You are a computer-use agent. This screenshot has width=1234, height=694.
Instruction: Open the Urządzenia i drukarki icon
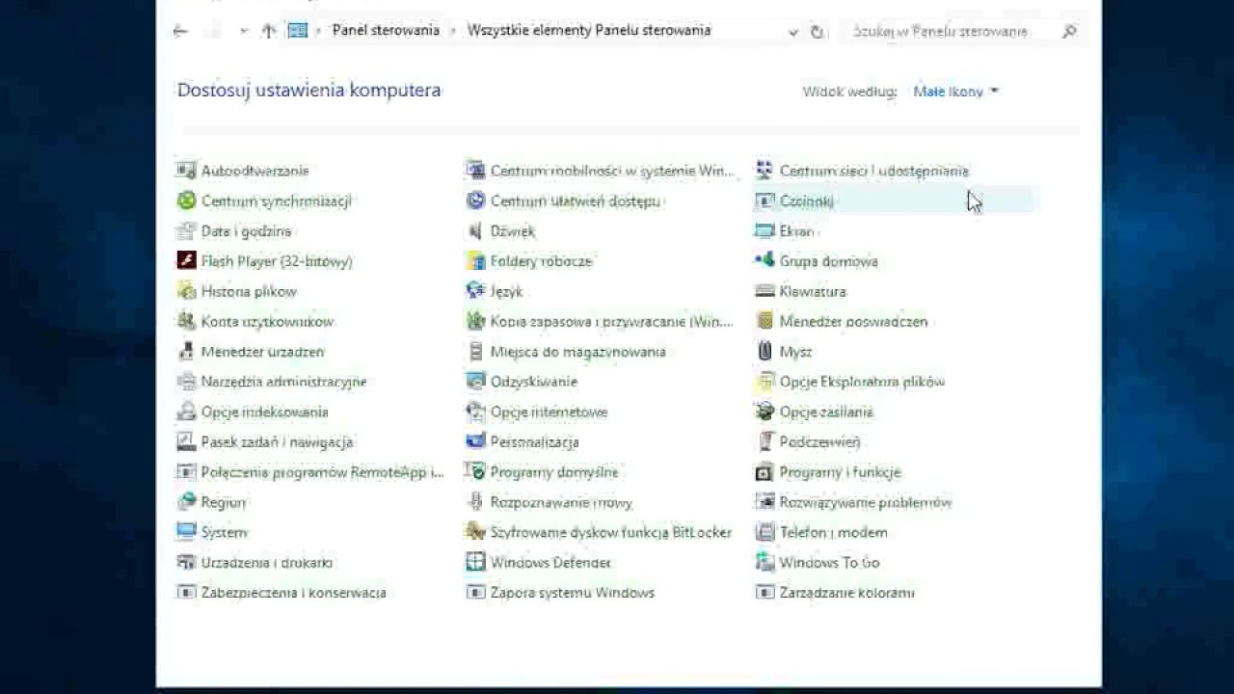pyautogui.click(x=186, y=562)
